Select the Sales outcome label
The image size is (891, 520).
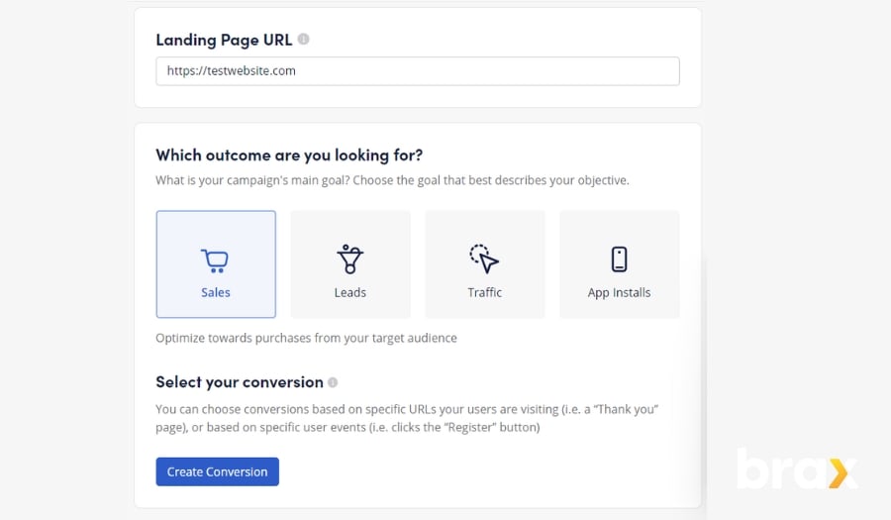[215, 292]
